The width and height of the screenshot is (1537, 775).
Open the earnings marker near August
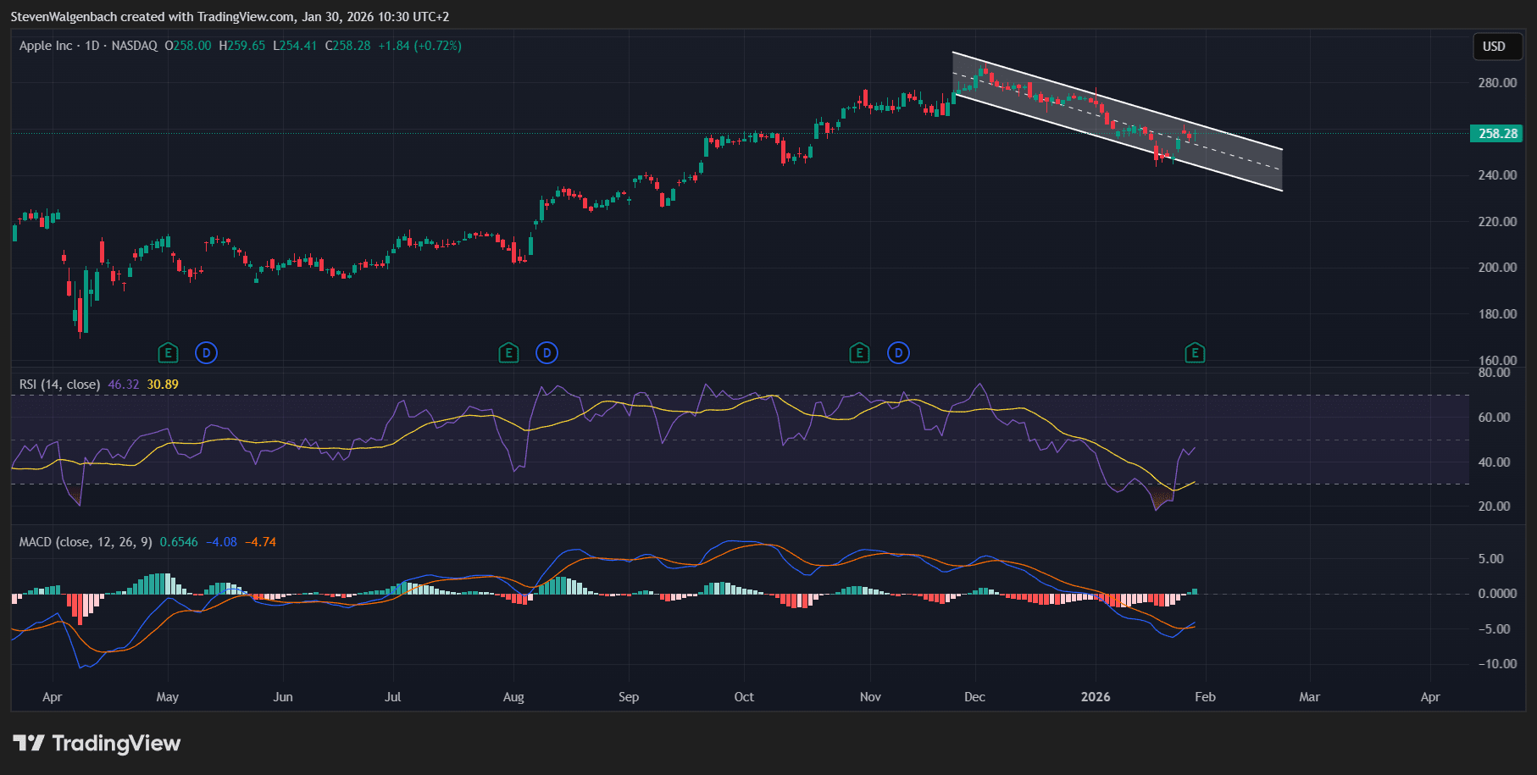(508, 352)
